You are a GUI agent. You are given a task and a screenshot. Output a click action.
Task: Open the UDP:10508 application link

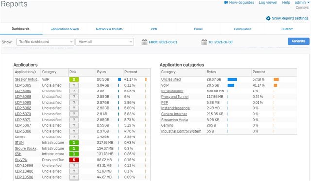pyautogui.click(x=24, y=177)
